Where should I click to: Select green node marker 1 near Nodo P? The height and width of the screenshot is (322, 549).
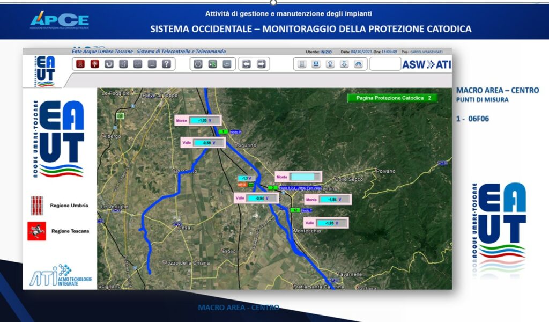point(223,131)
